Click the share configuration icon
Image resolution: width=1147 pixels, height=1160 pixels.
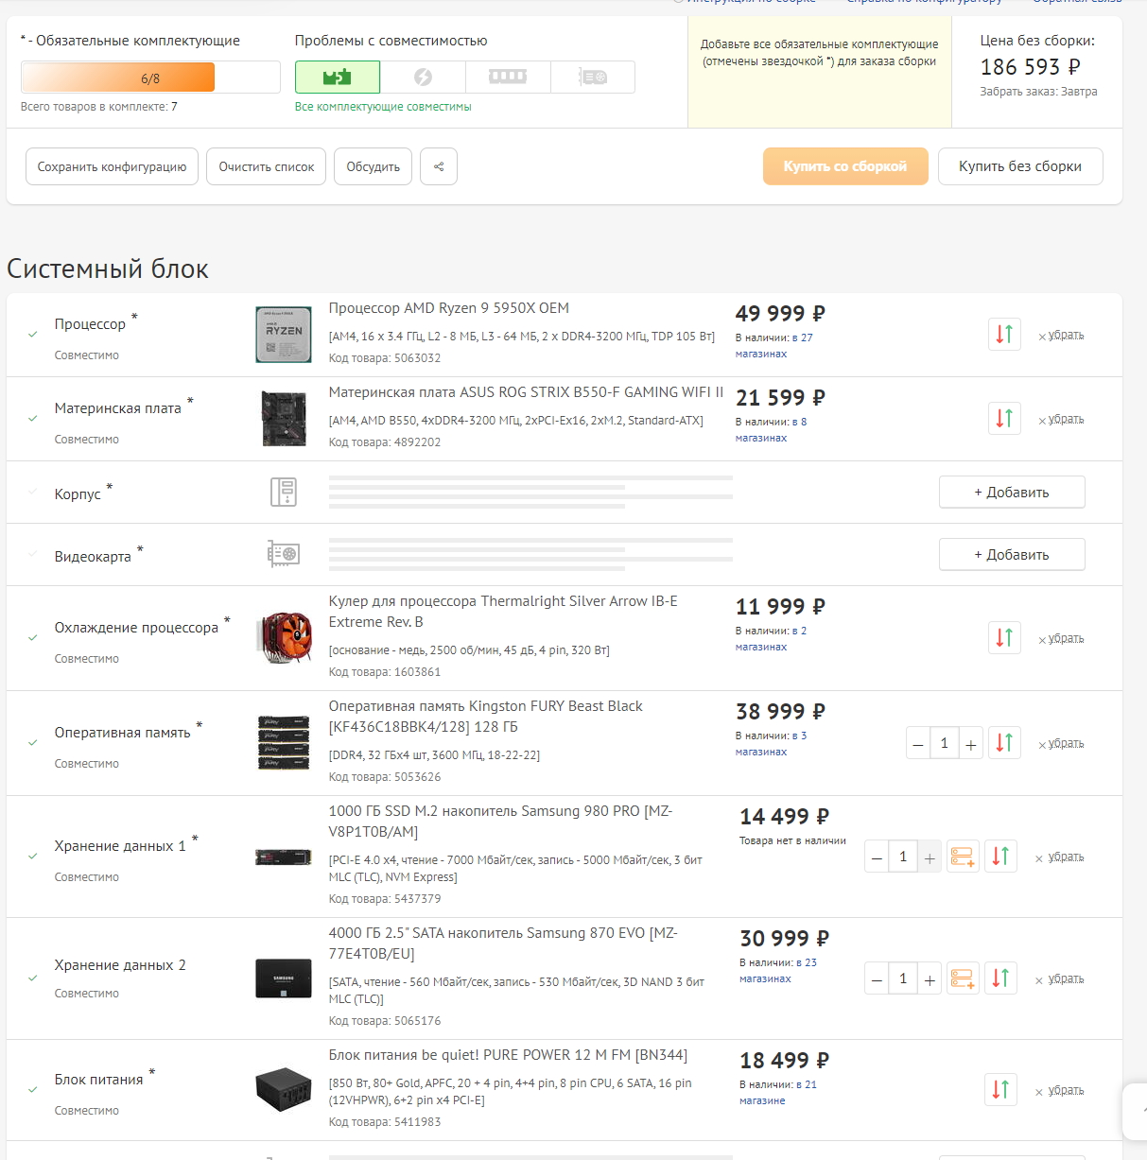click(x=439, y=166)
